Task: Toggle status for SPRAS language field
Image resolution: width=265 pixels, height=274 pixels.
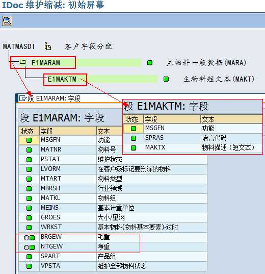Action: point(134,138)
